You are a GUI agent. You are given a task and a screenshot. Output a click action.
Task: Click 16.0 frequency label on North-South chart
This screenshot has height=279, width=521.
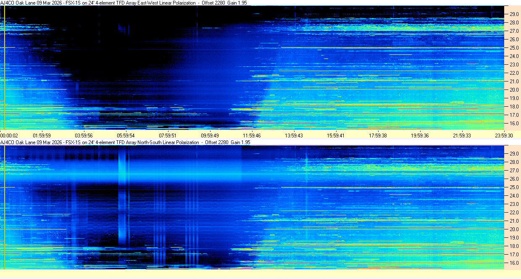click(x=514, y=263)
